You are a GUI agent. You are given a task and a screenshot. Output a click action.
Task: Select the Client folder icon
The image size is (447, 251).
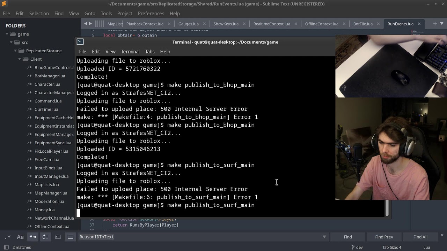pyautogui.click(x=25, y=59)
